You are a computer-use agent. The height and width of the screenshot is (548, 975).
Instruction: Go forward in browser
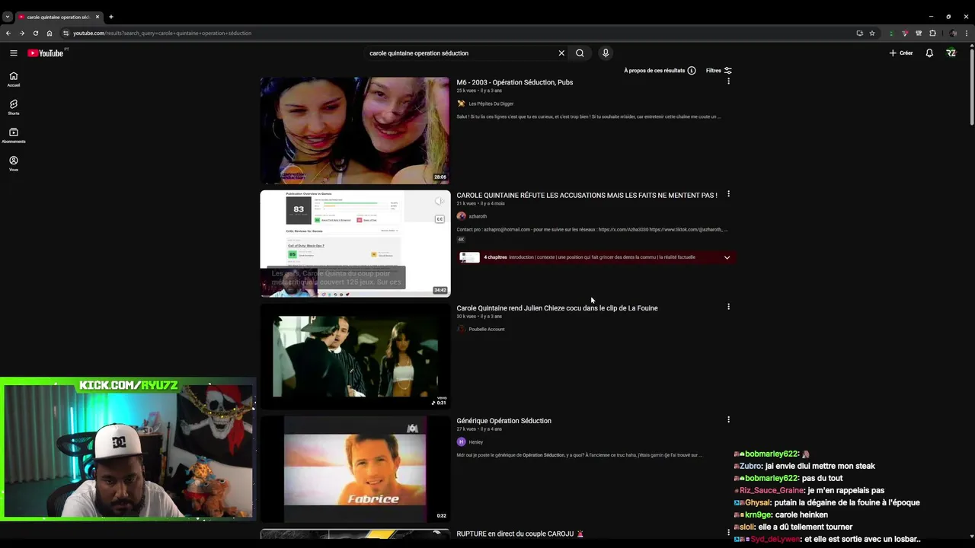[x=22, y=33]
